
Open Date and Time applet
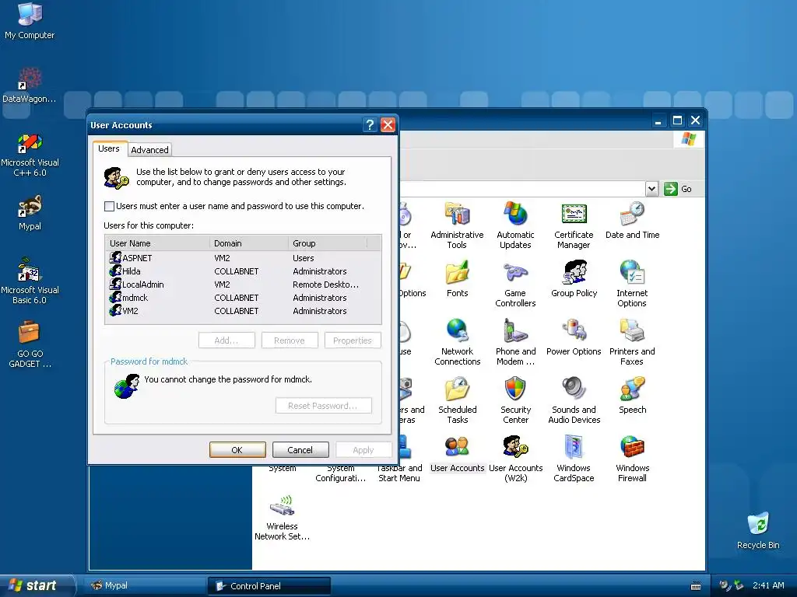pyautogui.click(x=632, y=220)
